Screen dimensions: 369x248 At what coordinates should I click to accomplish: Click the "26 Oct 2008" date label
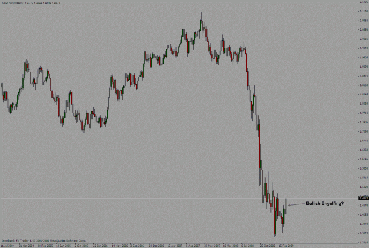267,246
